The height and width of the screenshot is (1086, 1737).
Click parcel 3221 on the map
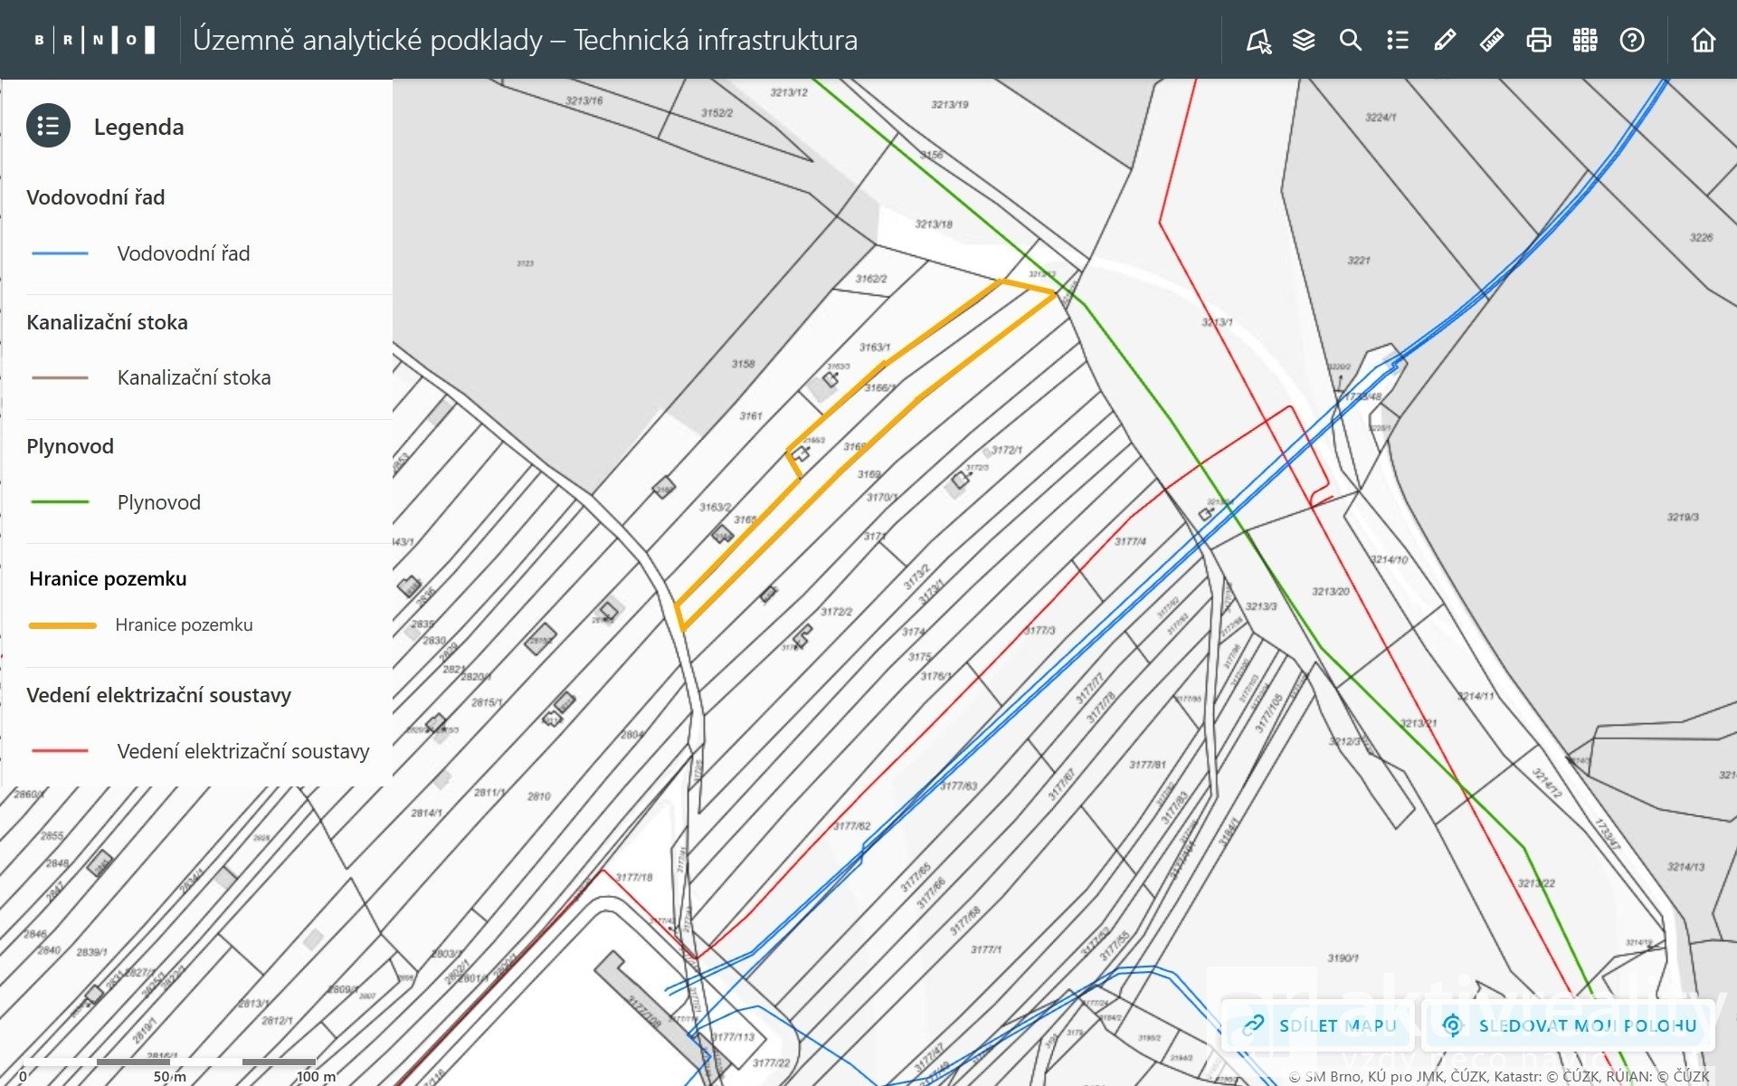[x=1358, y=261]
